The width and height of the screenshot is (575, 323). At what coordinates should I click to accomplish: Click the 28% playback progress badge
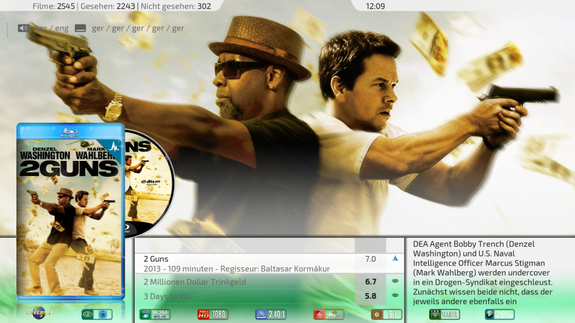[499, 314]
